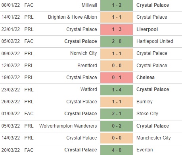182x155 pixels.
Task: Open Hartlepool United team page
Action: tap(155, 41)
